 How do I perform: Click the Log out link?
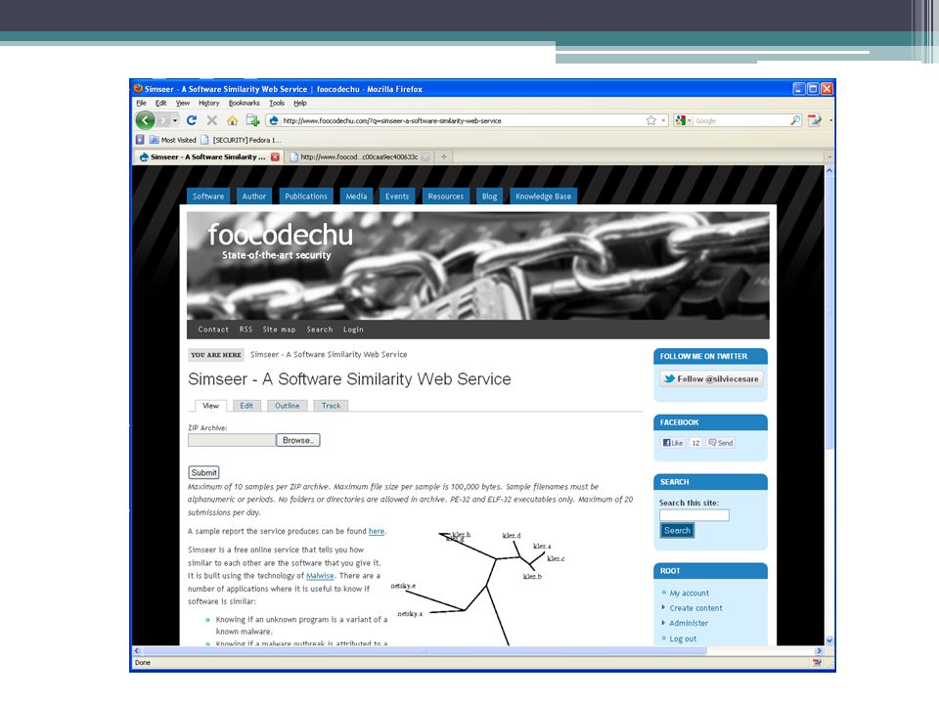pyautogui.click(x=683, y=638)
